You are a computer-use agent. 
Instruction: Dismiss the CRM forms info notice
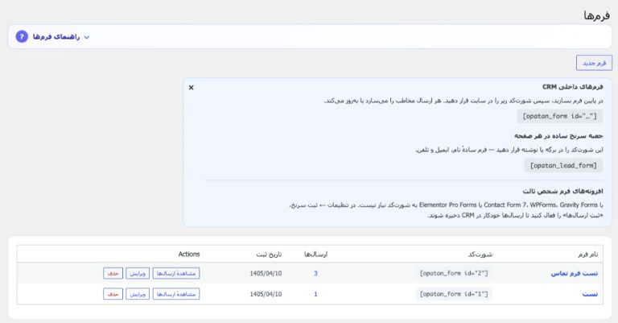pyautogui.click(x=192, y=88)
